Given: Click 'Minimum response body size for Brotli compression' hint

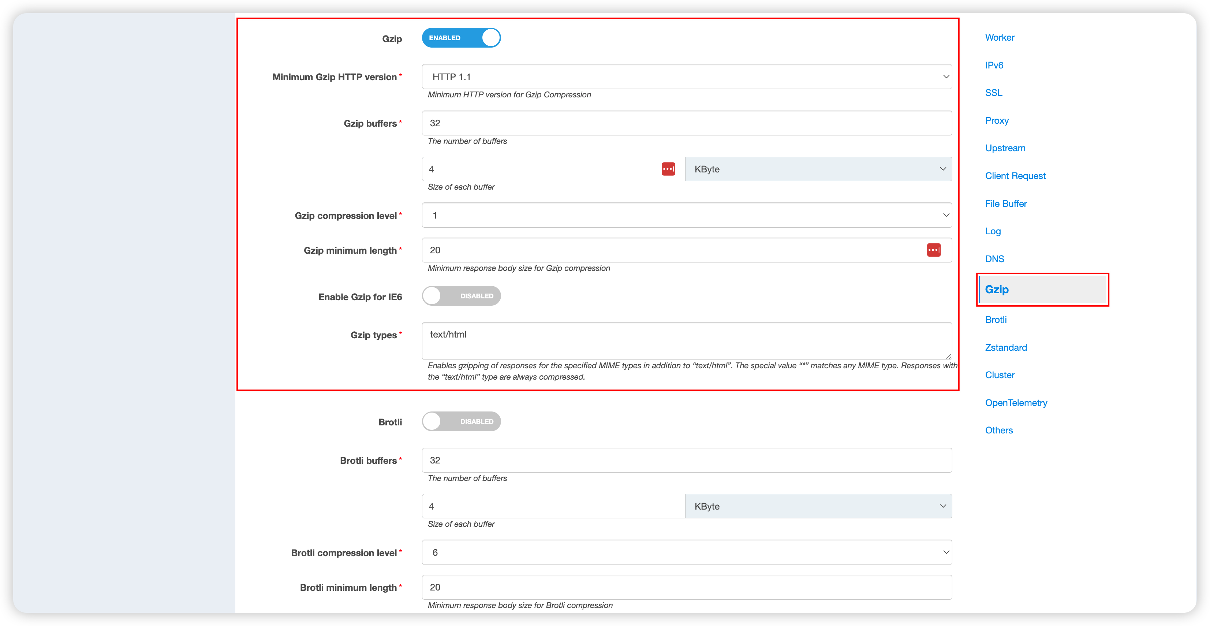Looking at the screenshot, I should pos(520,605).
